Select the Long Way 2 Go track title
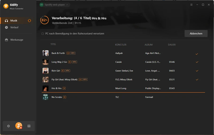The image size is (214, 135). 59,62
